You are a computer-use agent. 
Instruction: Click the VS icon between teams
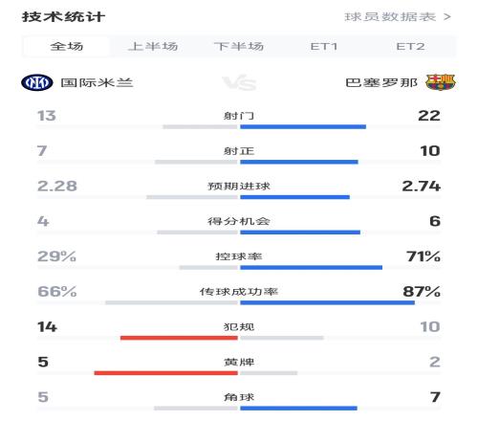tap(239, 83)
